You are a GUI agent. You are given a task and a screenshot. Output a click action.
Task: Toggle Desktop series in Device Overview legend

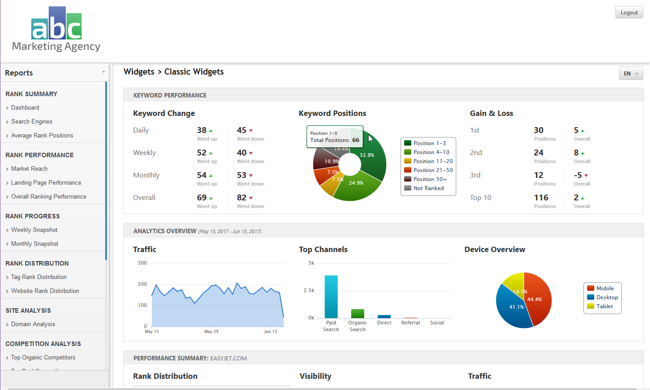coord(607,297)
